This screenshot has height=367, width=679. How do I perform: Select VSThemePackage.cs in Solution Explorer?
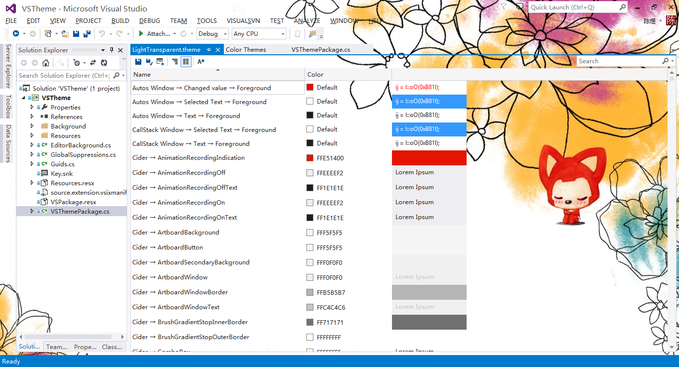tap(72, 211)
